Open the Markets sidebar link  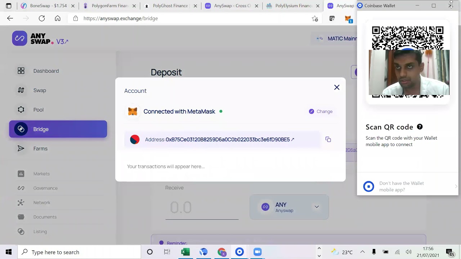click(x=41, y=174)
